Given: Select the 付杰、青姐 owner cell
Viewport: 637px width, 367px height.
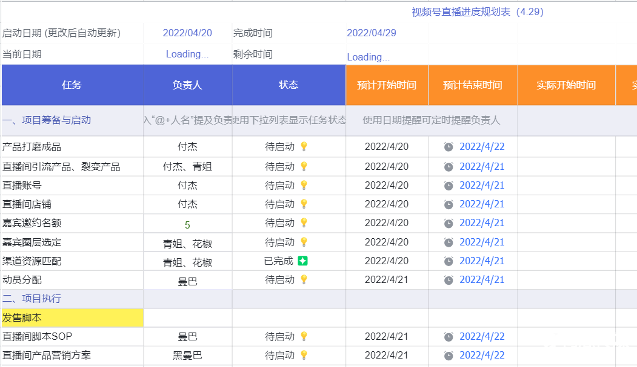Looking at the screenshot, I should tap(188, 166).
